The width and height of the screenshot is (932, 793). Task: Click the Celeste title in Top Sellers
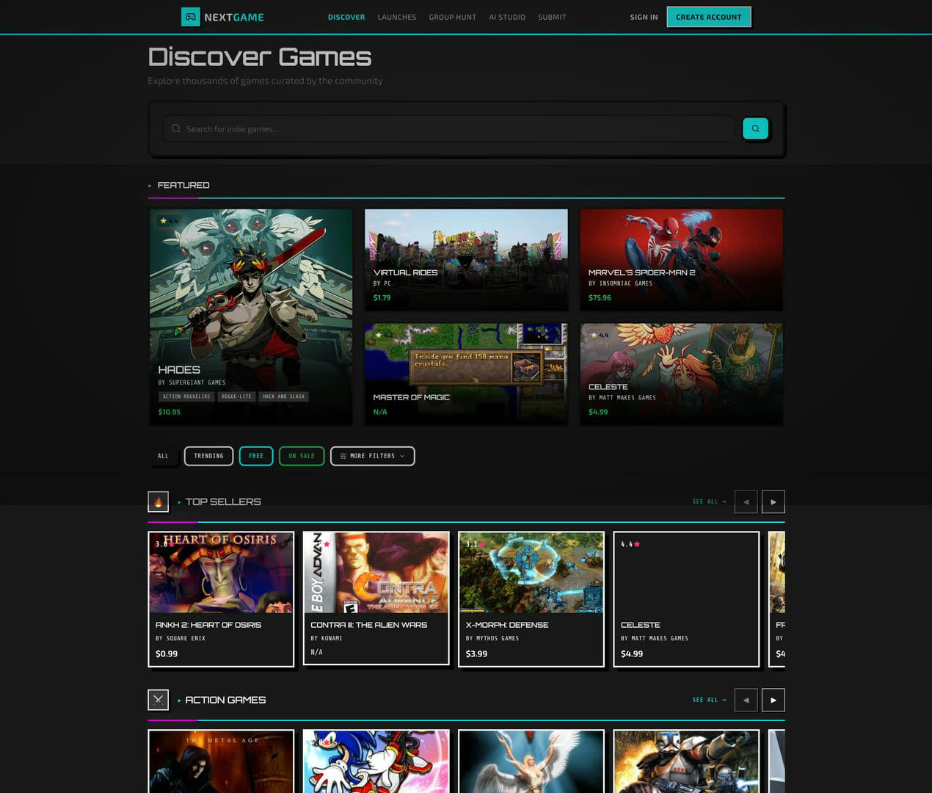point(641,625)
